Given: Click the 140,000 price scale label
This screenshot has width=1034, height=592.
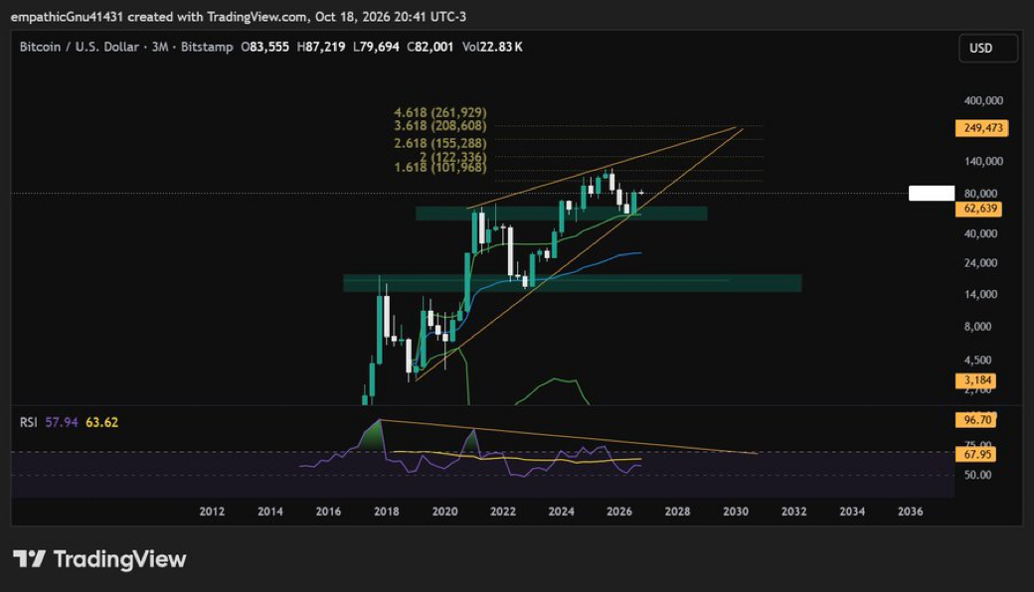Looking at the screenshot, I should [983, 161].
